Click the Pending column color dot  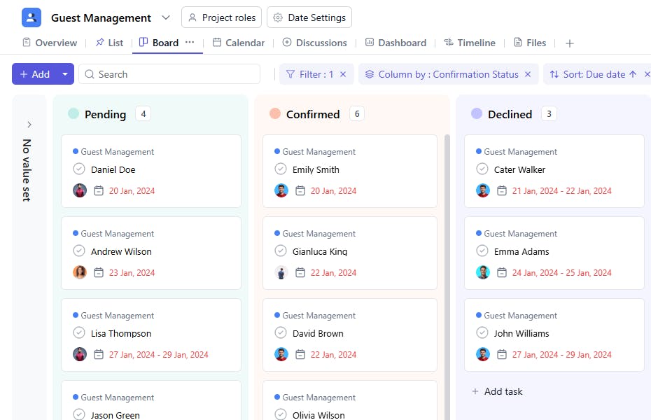[x=73, y=114]
